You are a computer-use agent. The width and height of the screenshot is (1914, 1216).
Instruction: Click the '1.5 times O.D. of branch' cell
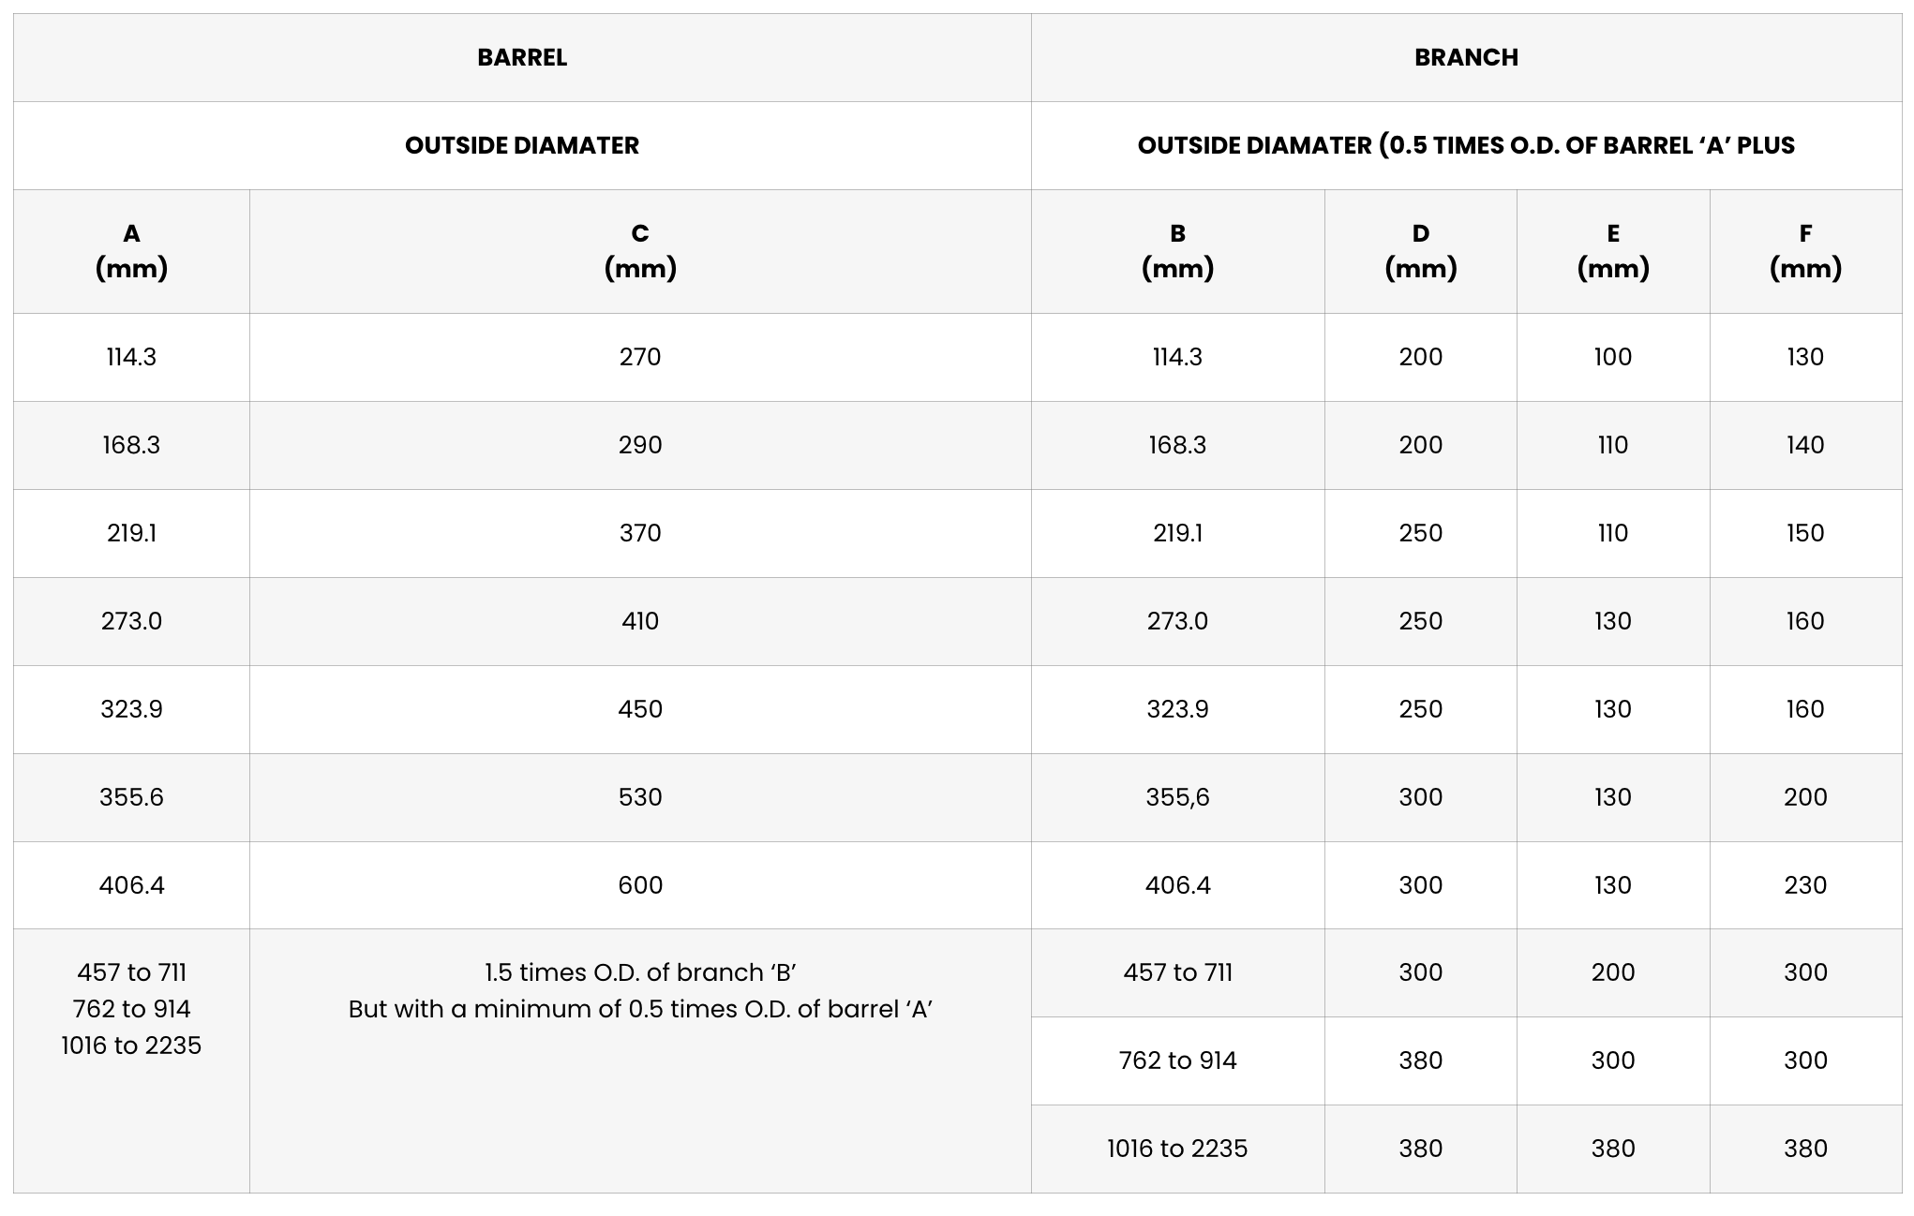(x=640, y=1060)
